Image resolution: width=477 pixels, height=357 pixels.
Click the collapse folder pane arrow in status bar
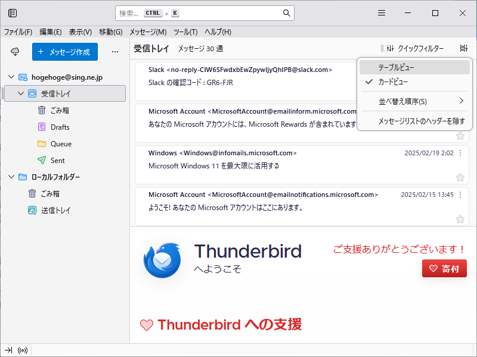pyautogui.click(x=8, y=350)
